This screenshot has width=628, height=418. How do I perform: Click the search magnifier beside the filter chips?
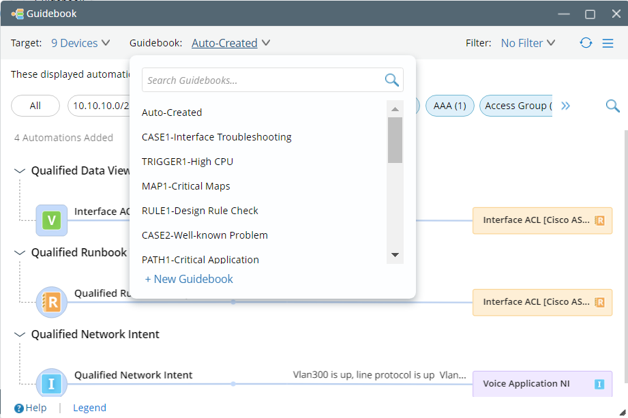pos(612,106)
